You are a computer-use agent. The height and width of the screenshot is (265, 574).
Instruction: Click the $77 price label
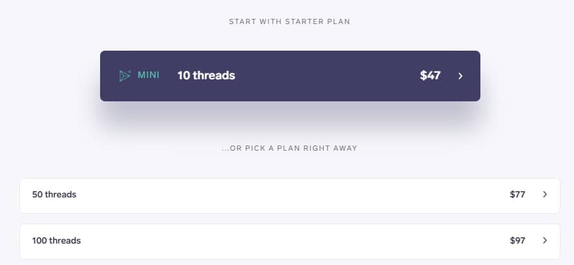tap(517, 194)
